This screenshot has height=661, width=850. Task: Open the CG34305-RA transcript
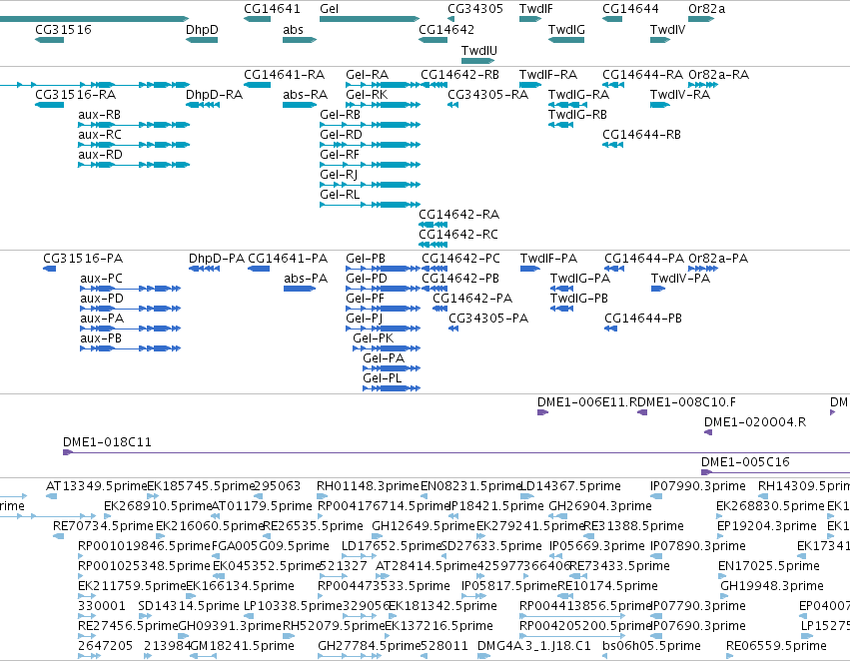pyautogui.click(x=452, y=105)
